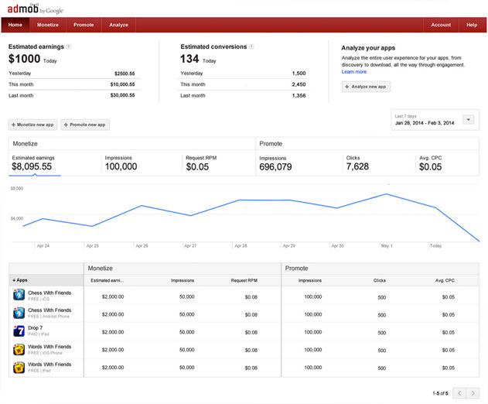Open the Monetize menu tab
Viewport: 488px width, 404px height.
pyautogui.click(x=48, y=25)
